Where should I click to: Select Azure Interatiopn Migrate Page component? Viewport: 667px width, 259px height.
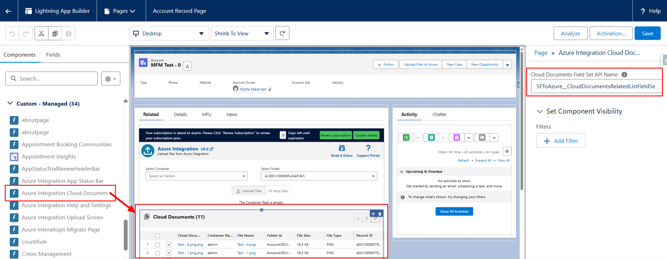point(61,229)
